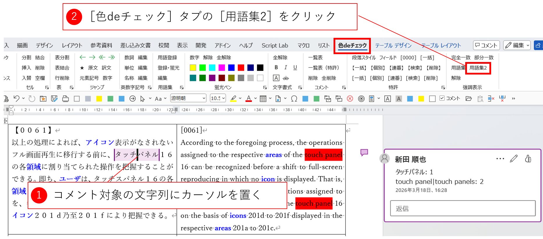Switch to the 色deチェック tab
Viewport: 543px width, 239px height.
click(352, 45)
